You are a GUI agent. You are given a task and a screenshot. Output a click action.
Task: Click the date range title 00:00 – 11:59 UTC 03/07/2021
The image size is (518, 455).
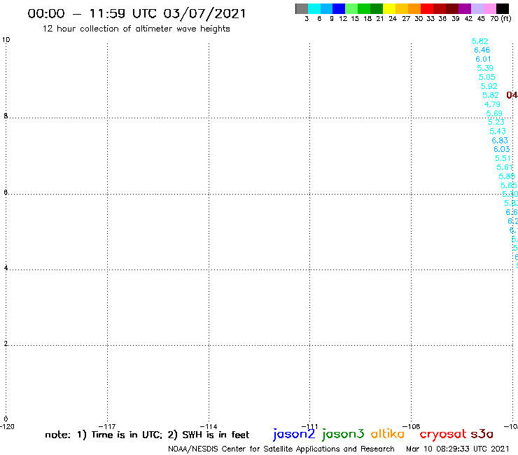136,14
